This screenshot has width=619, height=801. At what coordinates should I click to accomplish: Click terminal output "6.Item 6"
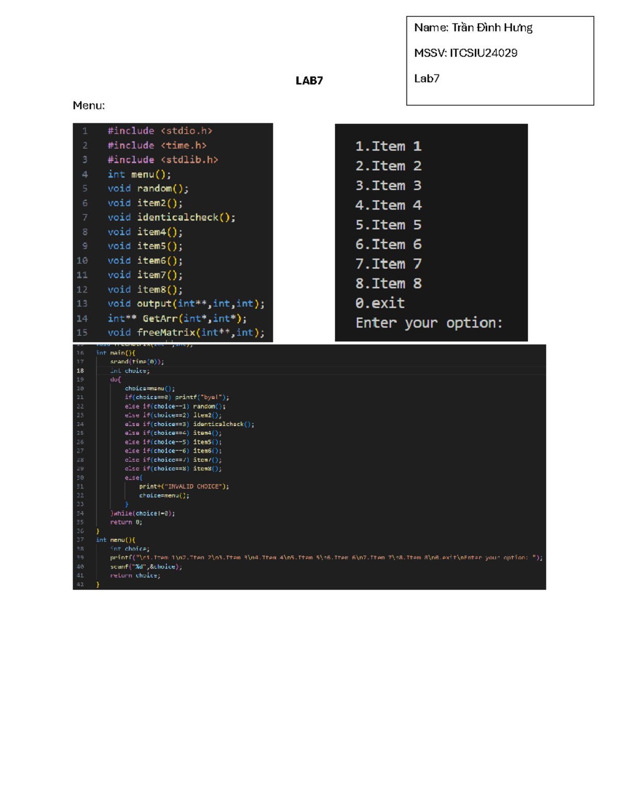pyautogui.click(x=388, y=244)
